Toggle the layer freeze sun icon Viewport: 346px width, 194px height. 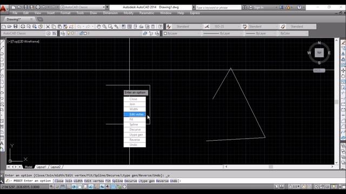[72, 33]
